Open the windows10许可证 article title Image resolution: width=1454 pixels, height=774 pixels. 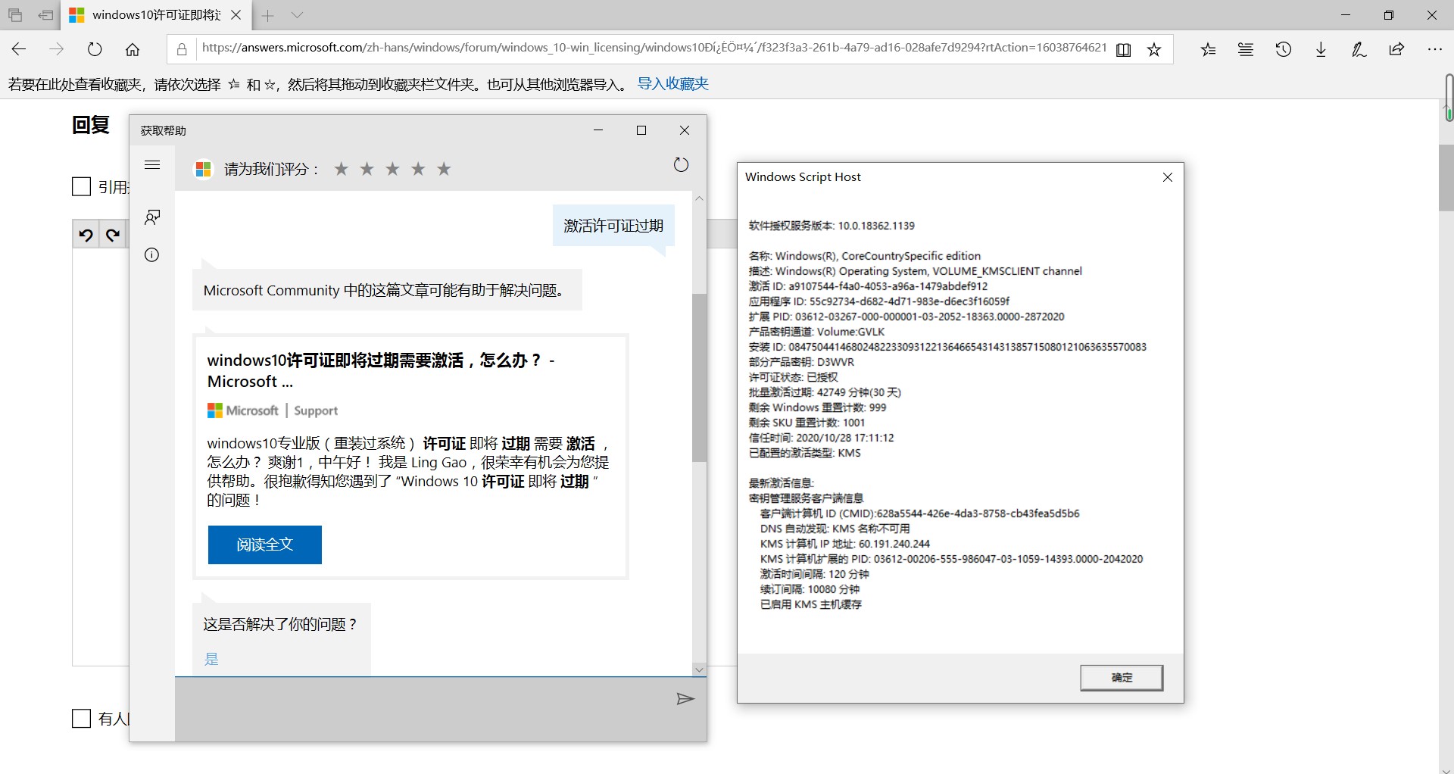pos(382,370)
